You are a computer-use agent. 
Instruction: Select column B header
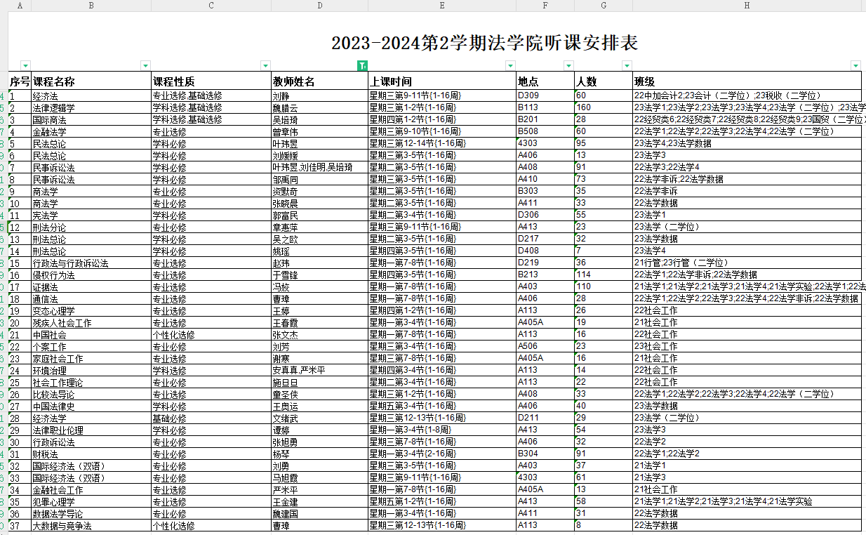tap(91, 5)
